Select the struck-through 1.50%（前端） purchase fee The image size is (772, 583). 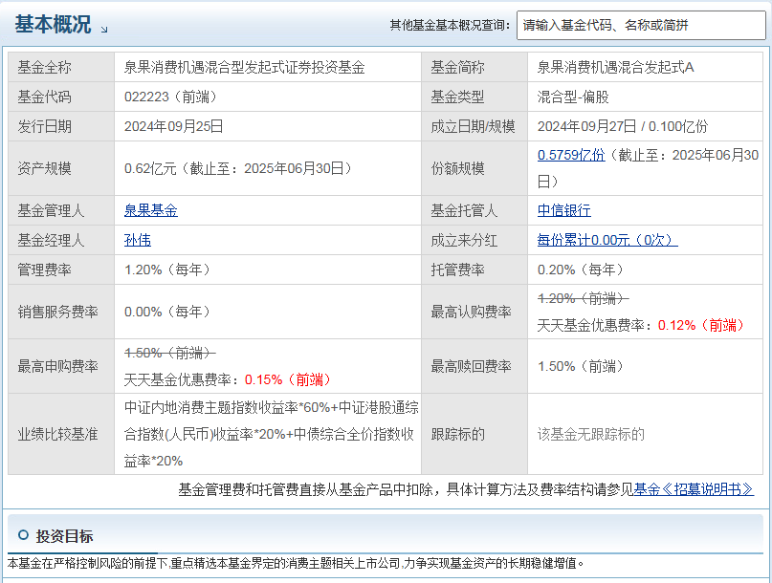coord(170,353)
